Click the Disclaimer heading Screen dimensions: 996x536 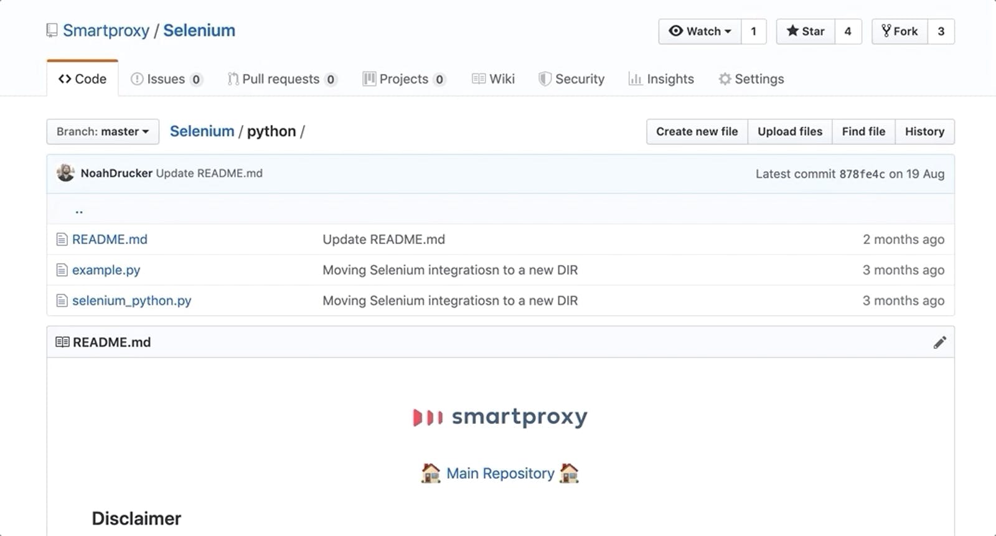pos(136,519)
